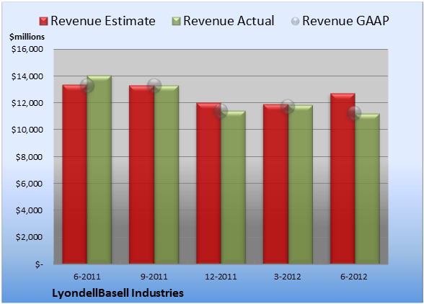Click the '$2,000' y-axis label

pos(29,237)
